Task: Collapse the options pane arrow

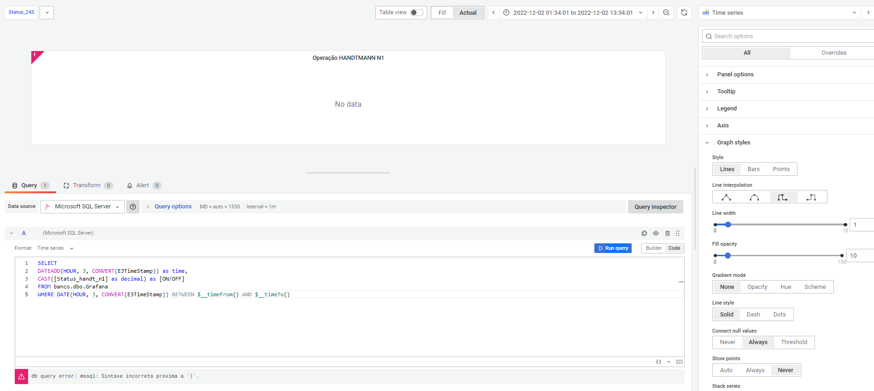Action: tap(868, 13)
